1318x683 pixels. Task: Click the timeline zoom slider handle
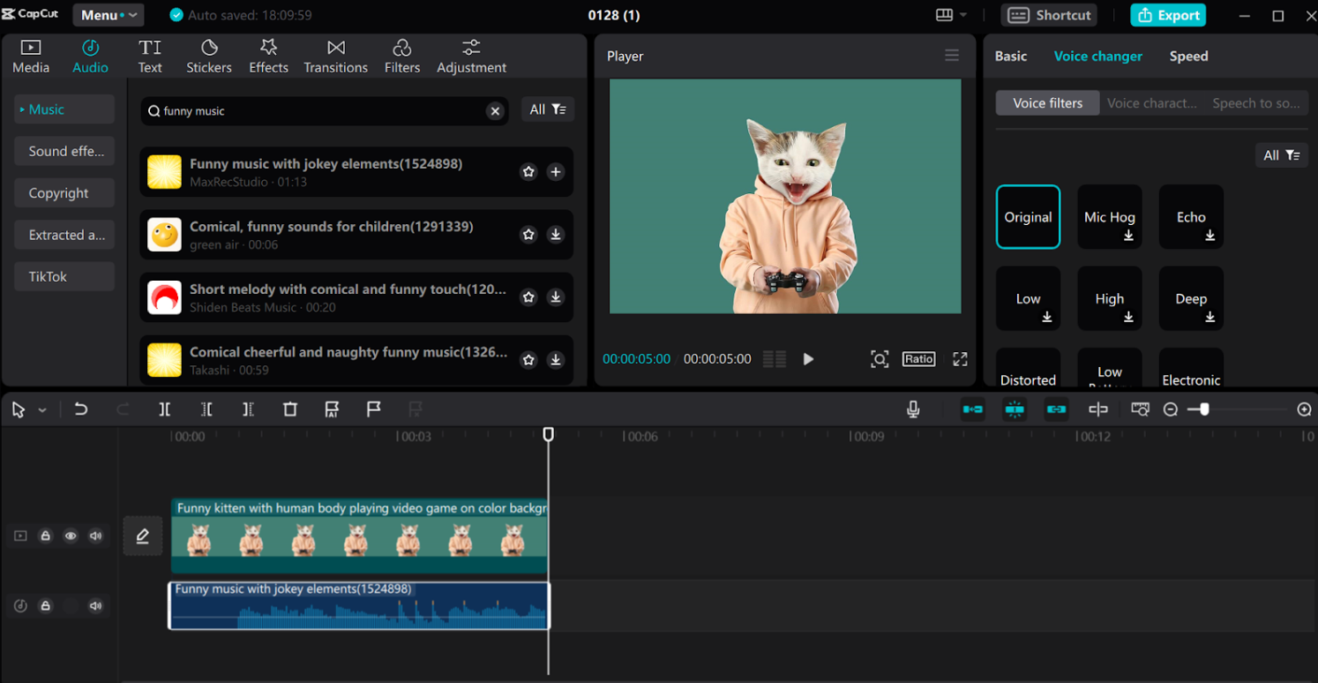(1204, 409)
